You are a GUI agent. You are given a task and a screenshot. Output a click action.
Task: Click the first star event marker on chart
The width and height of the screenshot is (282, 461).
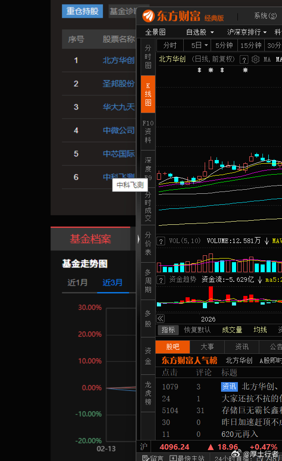click(x=211, y=70)
